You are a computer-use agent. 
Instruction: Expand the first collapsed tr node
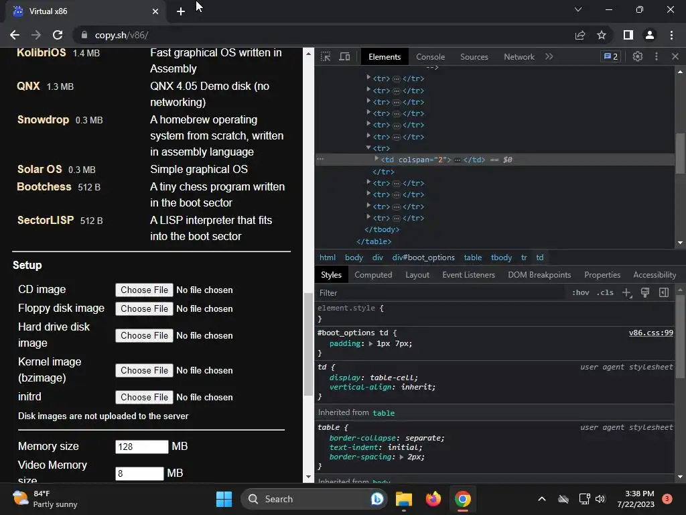pos(368,77)
